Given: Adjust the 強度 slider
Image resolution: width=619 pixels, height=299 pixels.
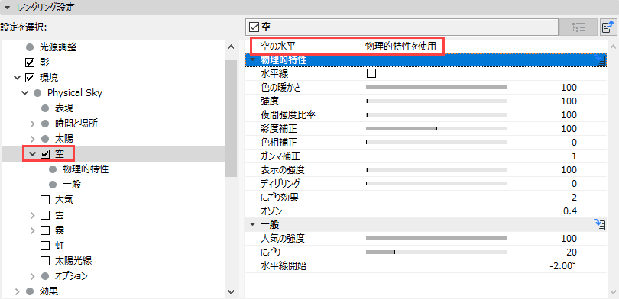Looking at the screenshot, I should coord(436,101).
